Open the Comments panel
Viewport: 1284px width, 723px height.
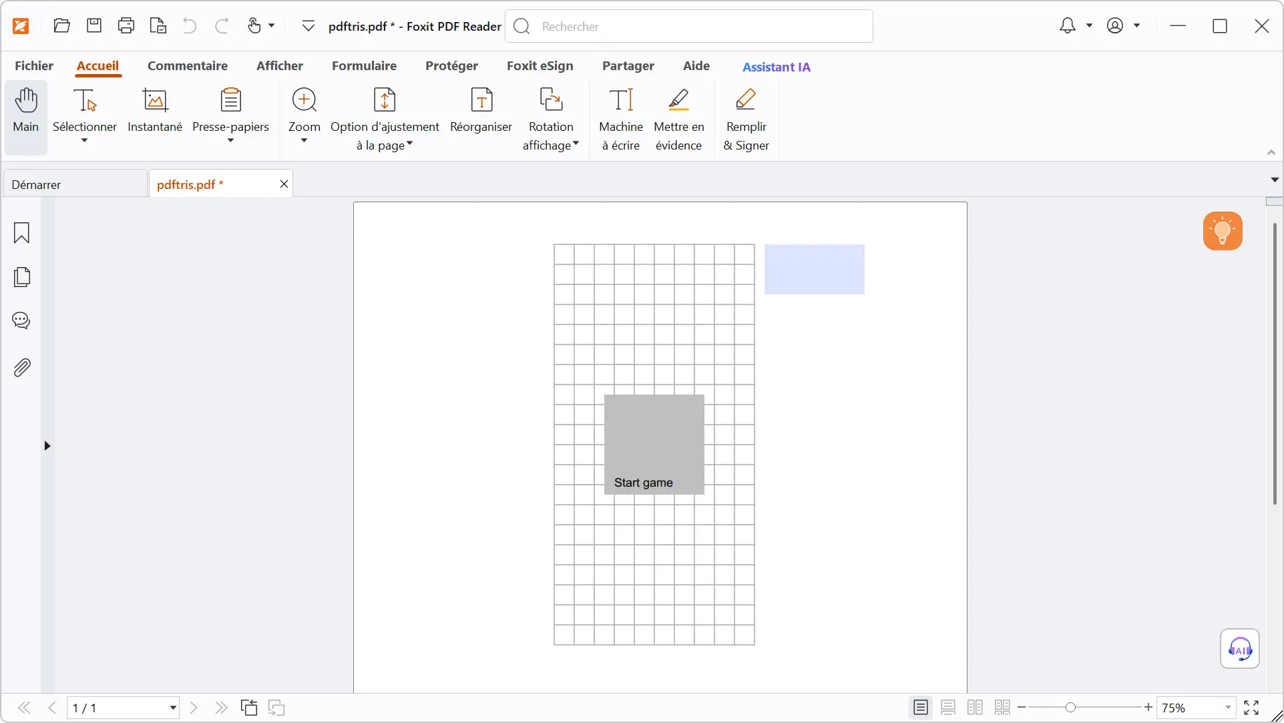click(21, 321)
